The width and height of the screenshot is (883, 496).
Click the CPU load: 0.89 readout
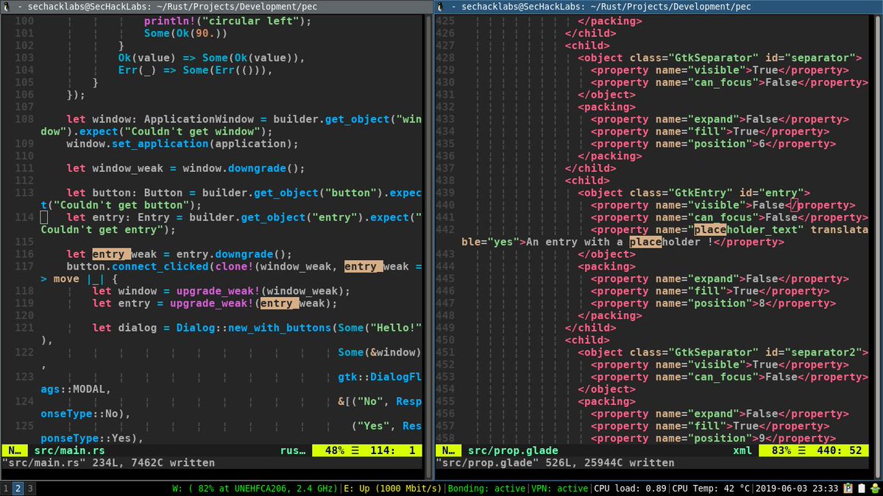point(630,489)
